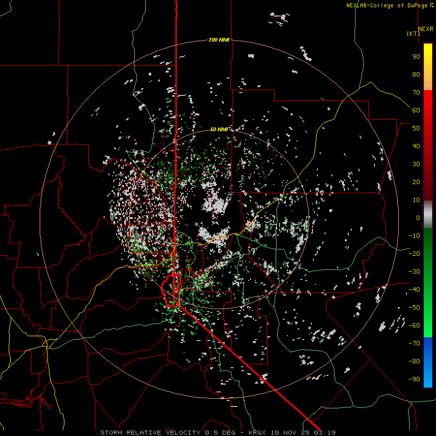
Task: Click the -90 knot label on the color scale
Action: [x=414, y=379]
